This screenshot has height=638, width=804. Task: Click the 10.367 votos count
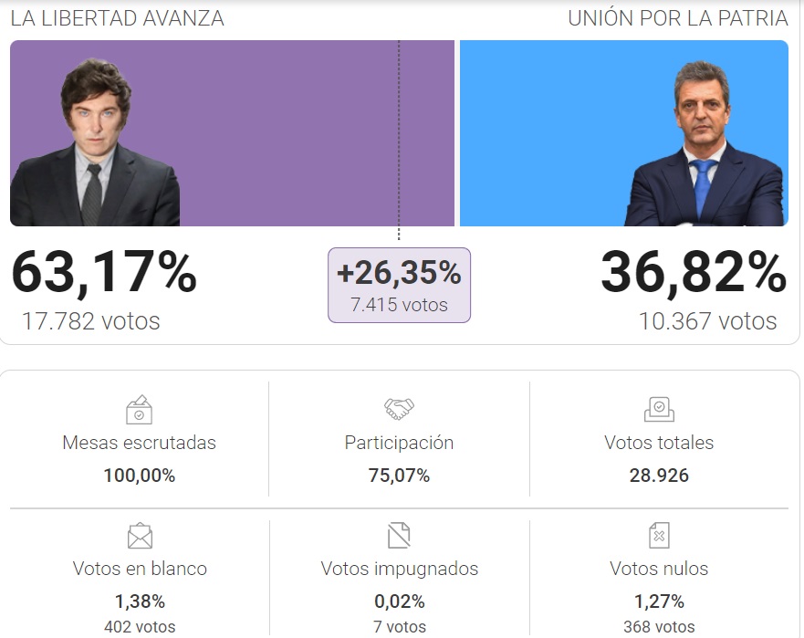(707, 321)
